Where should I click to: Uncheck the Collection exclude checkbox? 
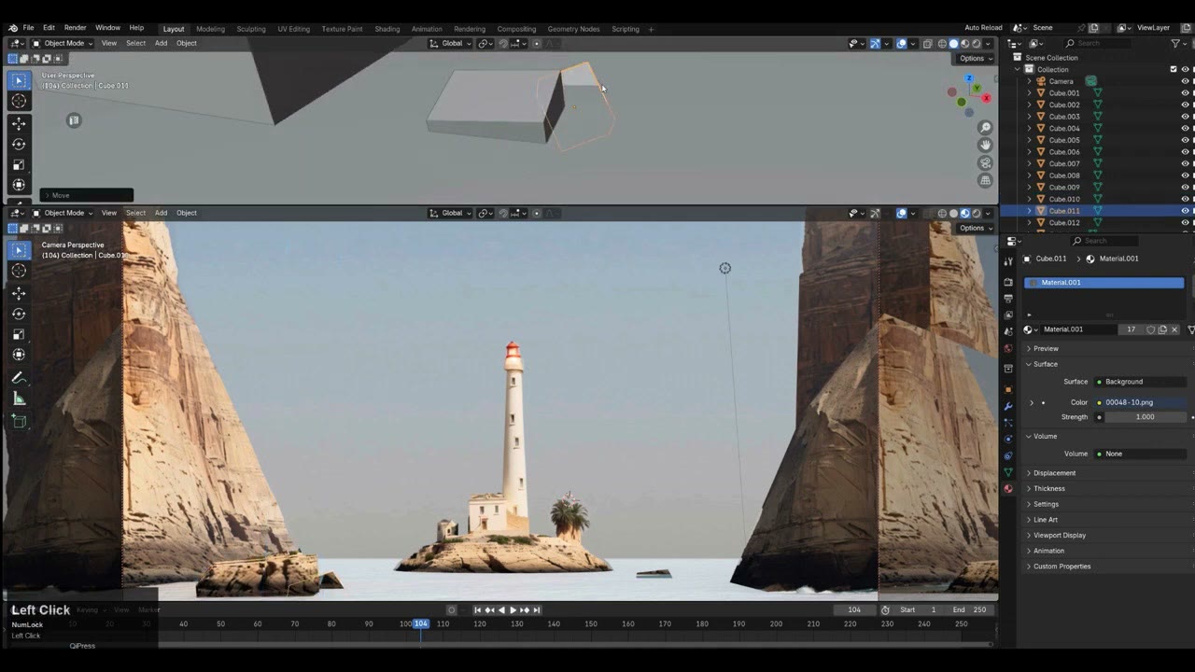[x=1174, y=69]
